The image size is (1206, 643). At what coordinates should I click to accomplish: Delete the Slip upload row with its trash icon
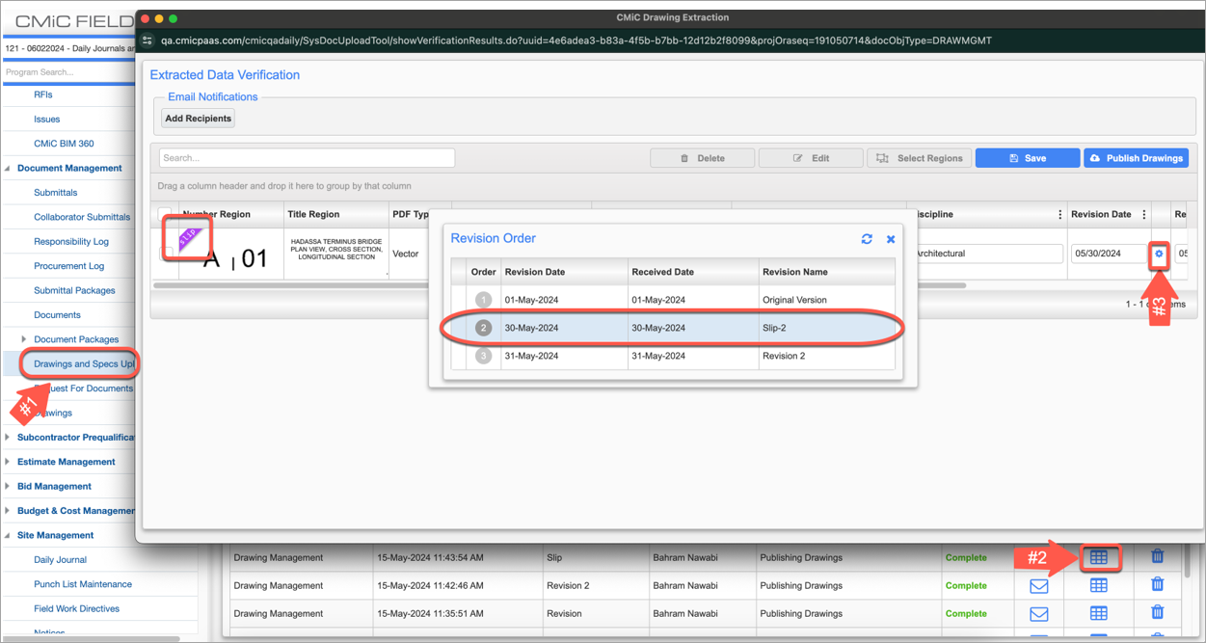(1158, 556)
